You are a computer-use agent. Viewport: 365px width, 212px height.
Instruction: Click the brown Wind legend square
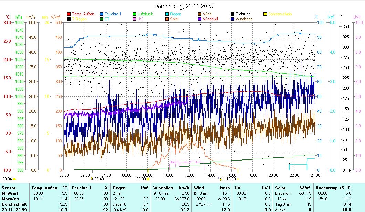pos(200,14)
